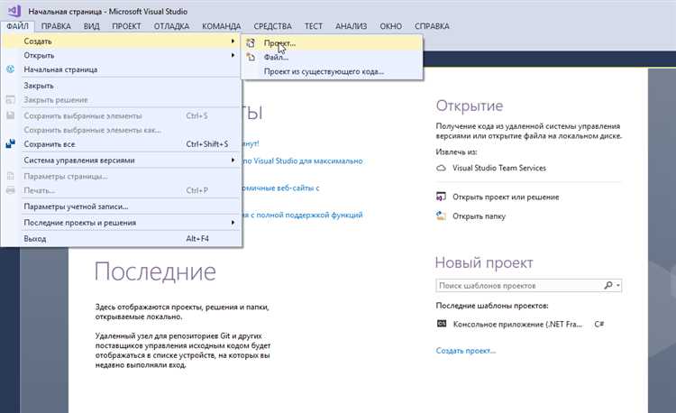Open the ФАЙЛ menu
The width and height of the screenshot is (676, 413).
[x=17, y=26]
